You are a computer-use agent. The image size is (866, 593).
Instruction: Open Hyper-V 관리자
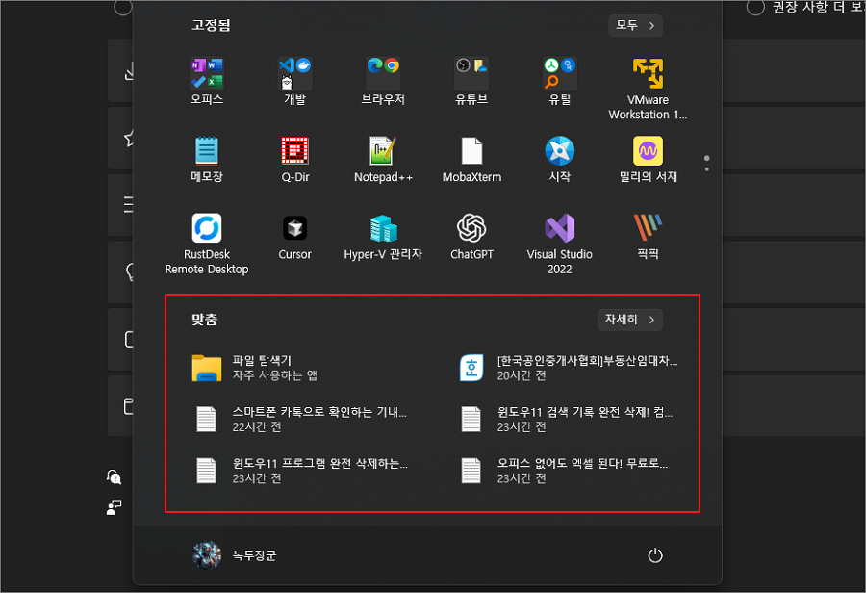(383, 237)
